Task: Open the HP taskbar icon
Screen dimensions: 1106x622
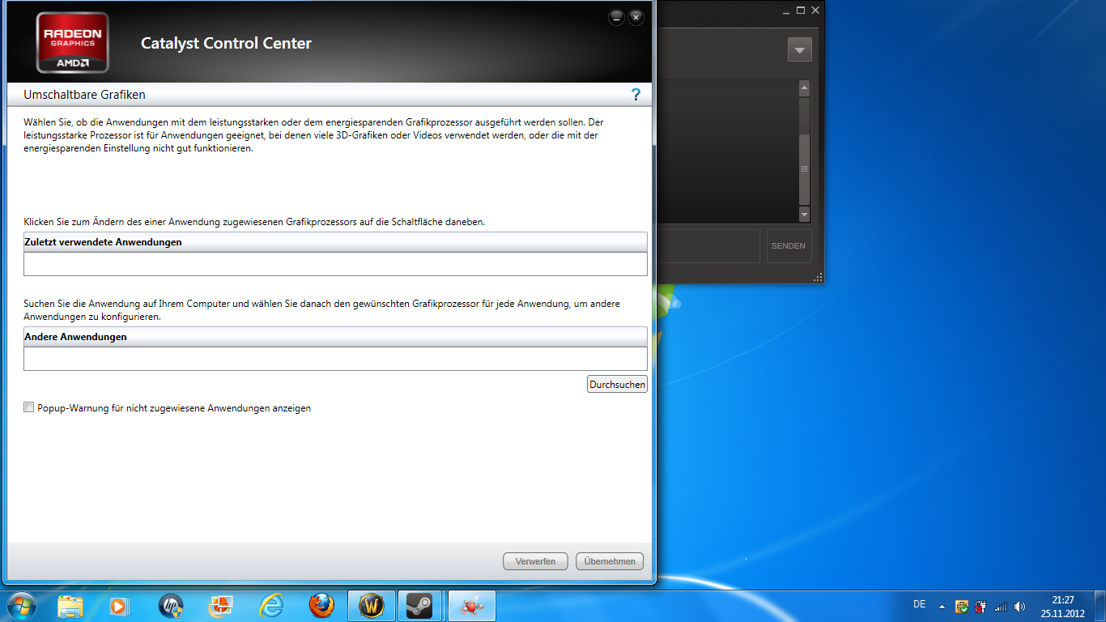Action: click(x=171, y=606)
